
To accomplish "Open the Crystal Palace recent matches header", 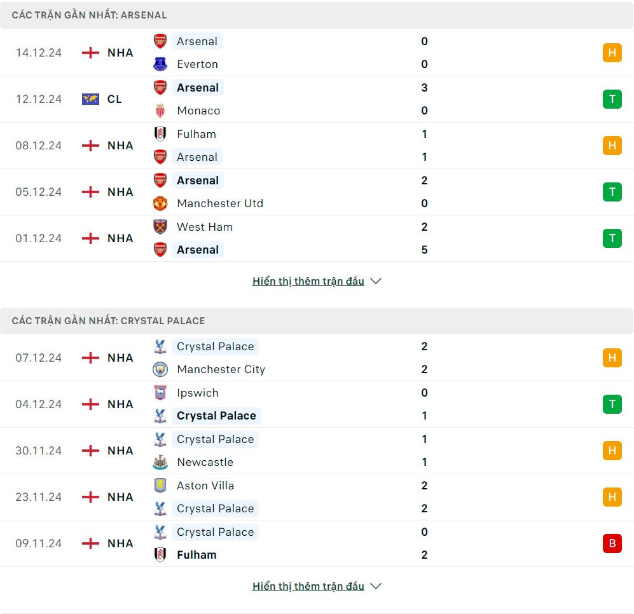I will [109, 320].
